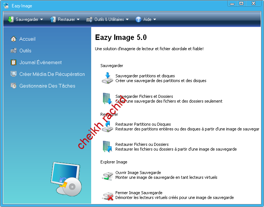
Task: Expand the Restaurer dropdown arrow
Action: click(x=78, y=19)
